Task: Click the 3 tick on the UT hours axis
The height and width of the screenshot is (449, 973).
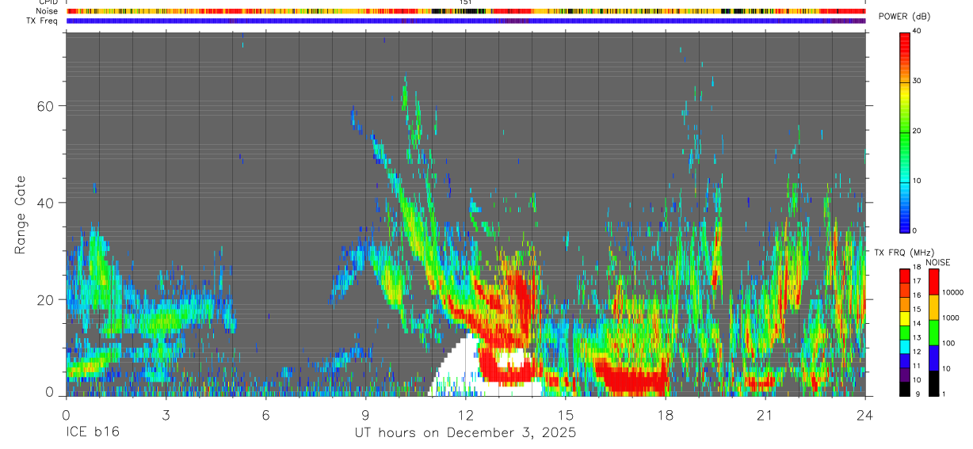Action: click(166, 414)
